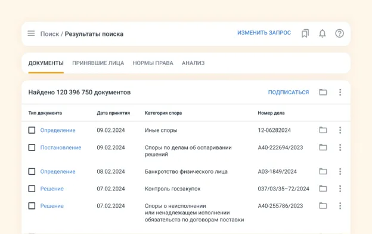This screenshot has width=372, height=234.
Task: Open notifications bell icon
Action: (x=322, y=33)
